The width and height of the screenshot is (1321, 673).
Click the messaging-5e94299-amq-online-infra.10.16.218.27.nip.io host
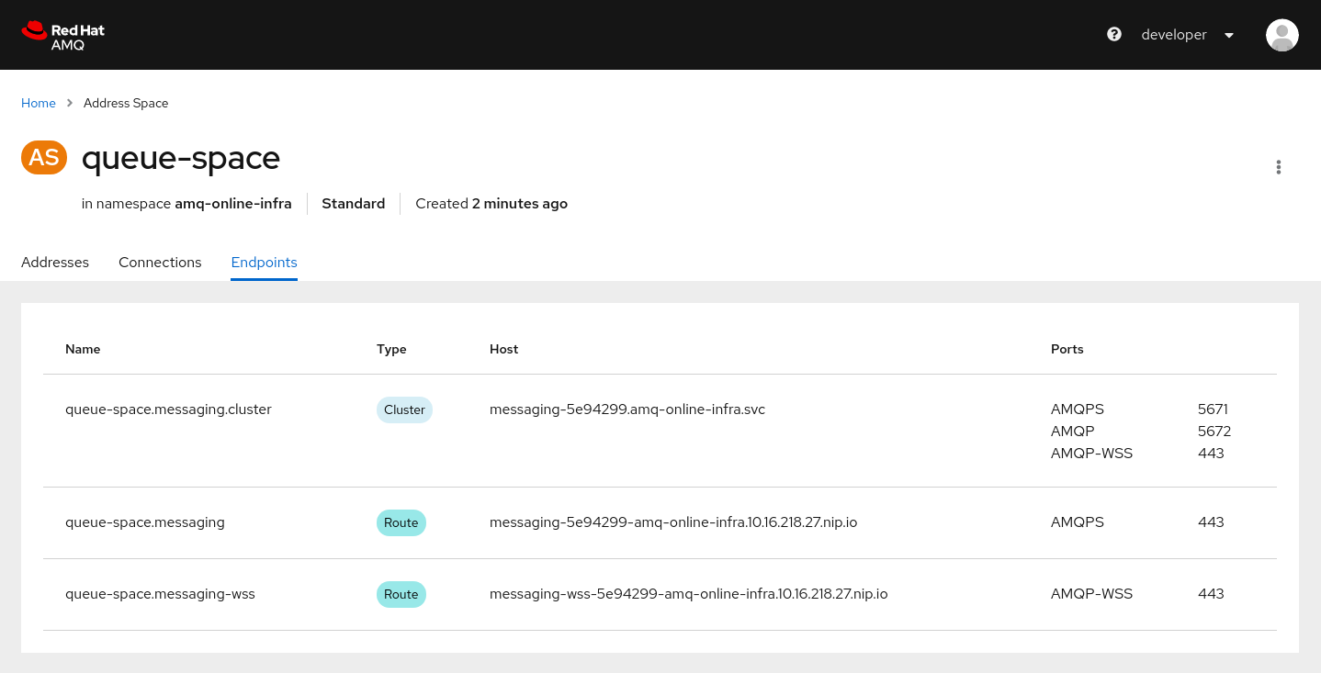point(673,522)
